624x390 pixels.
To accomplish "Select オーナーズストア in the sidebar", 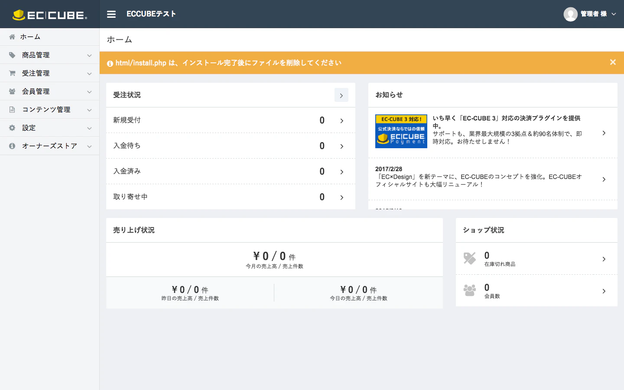I will click(49, 146).
